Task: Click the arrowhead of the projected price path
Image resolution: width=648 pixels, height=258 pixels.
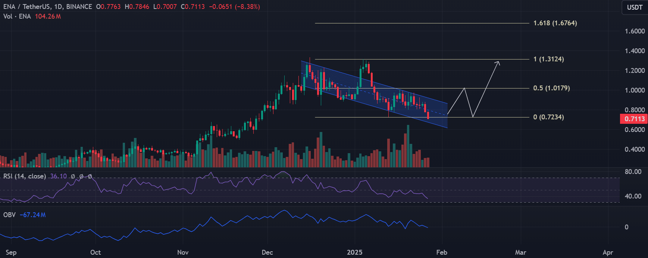Action: [498, 62]
